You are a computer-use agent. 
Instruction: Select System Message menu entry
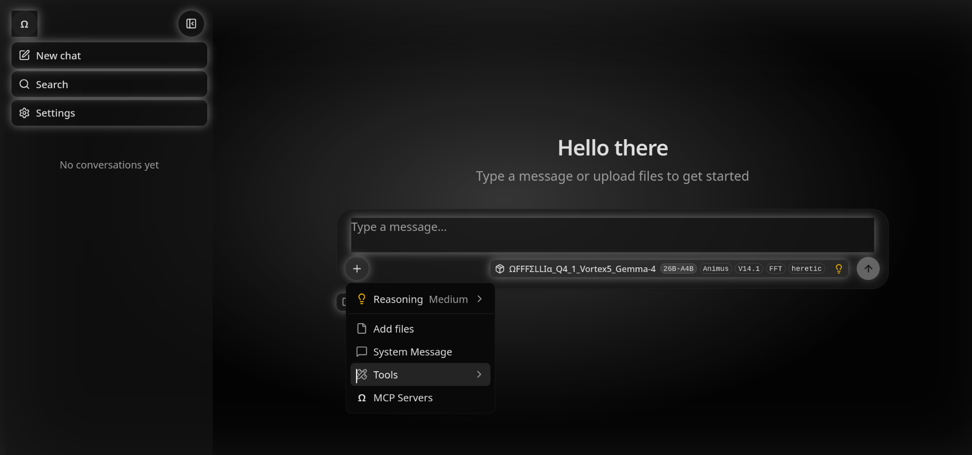tap(420, 352)
